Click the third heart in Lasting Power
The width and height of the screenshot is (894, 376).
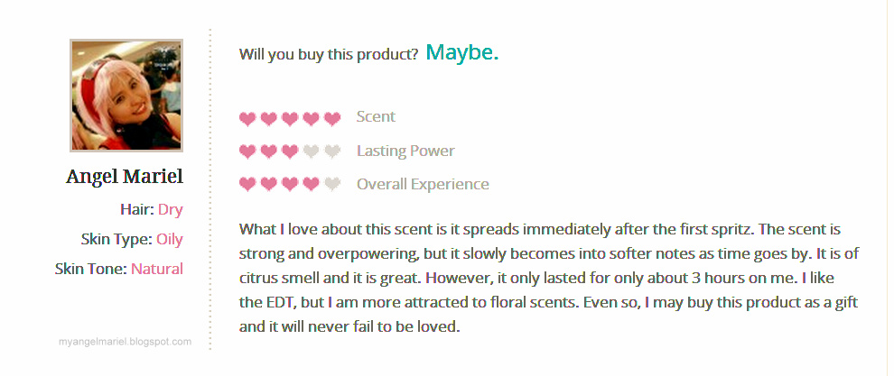(290, 151)
